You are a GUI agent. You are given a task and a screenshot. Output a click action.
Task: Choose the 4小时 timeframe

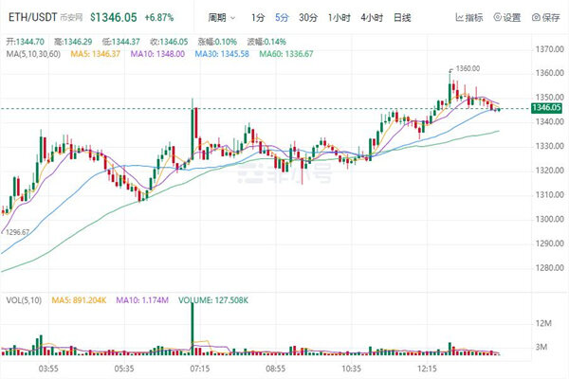(370, 18)
